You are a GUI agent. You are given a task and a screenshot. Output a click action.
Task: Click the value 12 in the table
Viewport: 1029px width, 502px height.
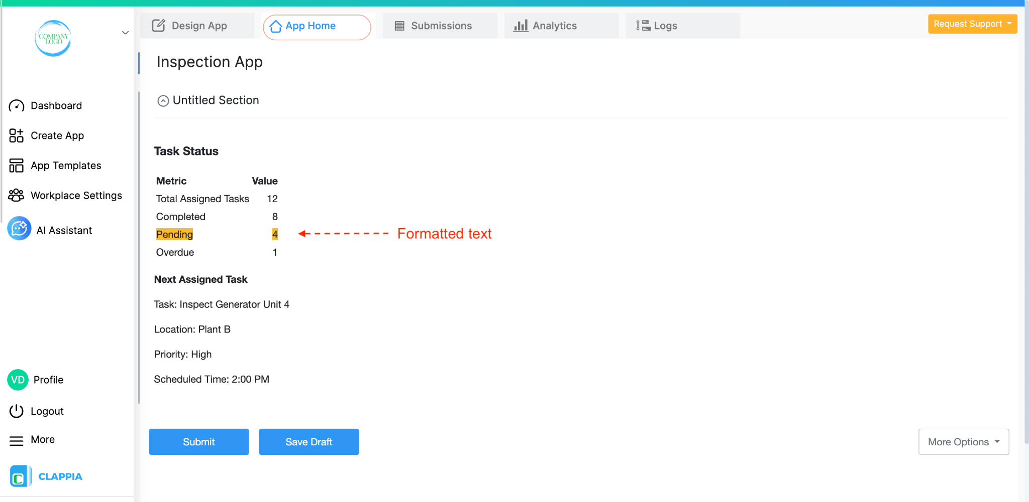pos(272,199)
